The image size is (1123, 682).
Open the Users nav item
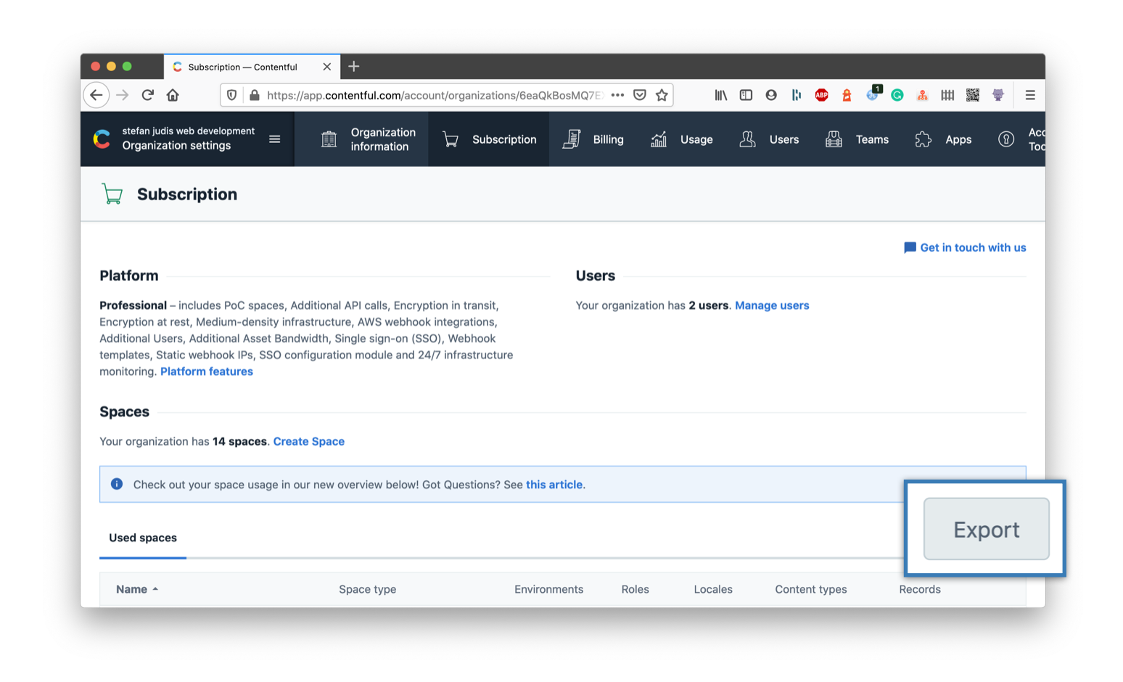click(x=768, y=139)
